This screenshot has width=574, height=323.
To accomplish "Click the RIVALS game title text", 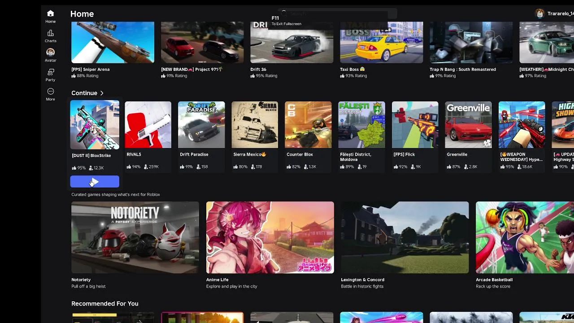I will [134, 154].
